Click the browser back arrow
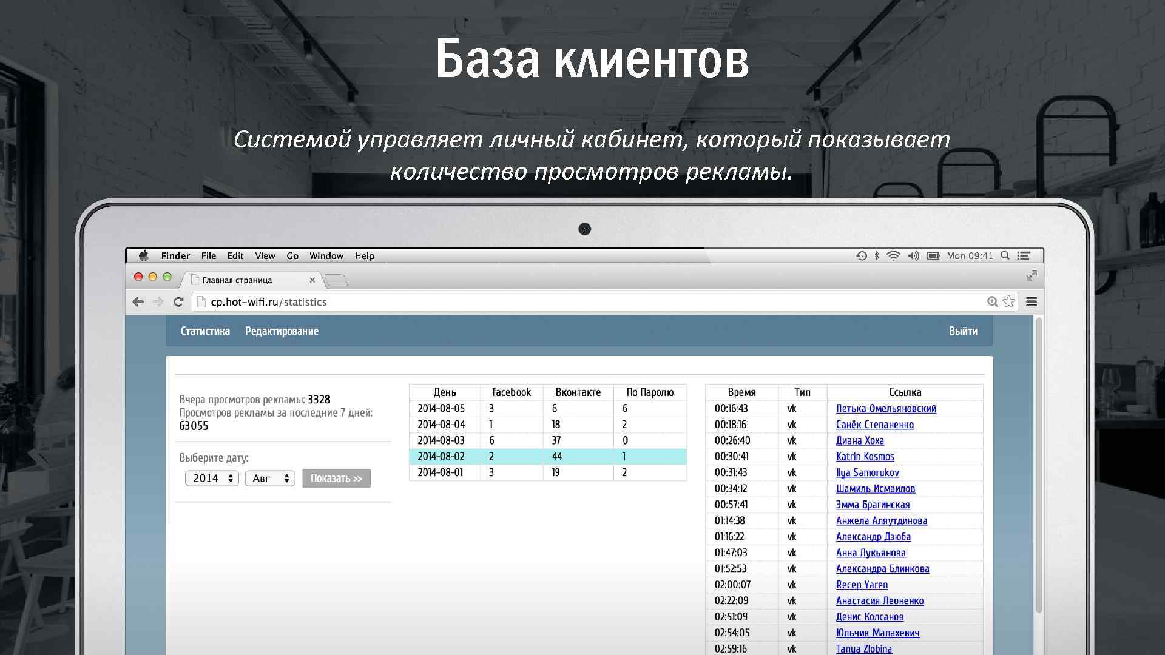1165x655 pixels. coord(138,302)
